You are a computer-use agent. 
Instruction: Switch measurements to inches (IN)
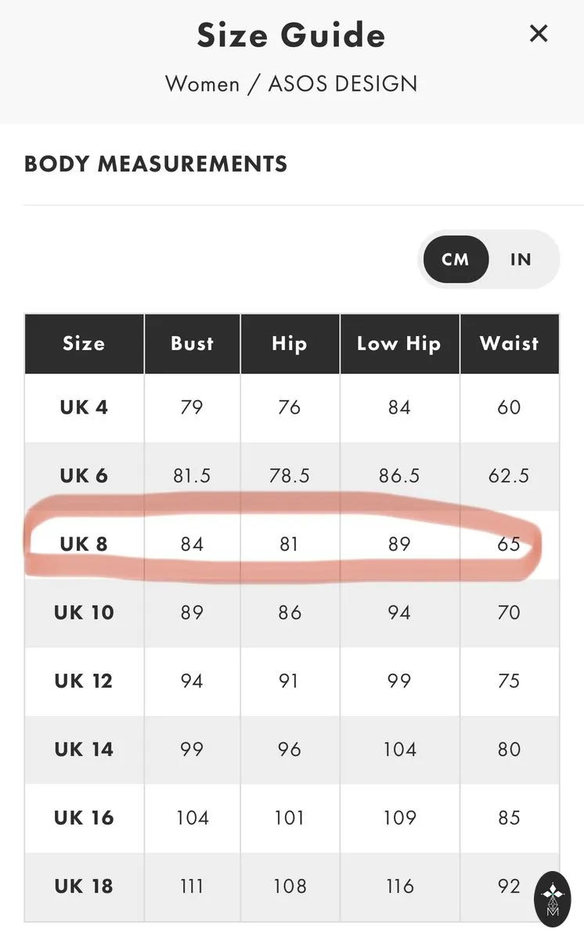521,259
